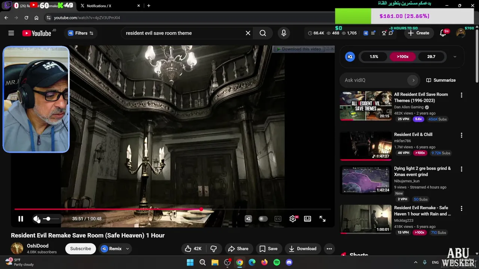Open OshiDood channel avatar
The width and height of the screenshot is (479, 269).
coord(17,248)
